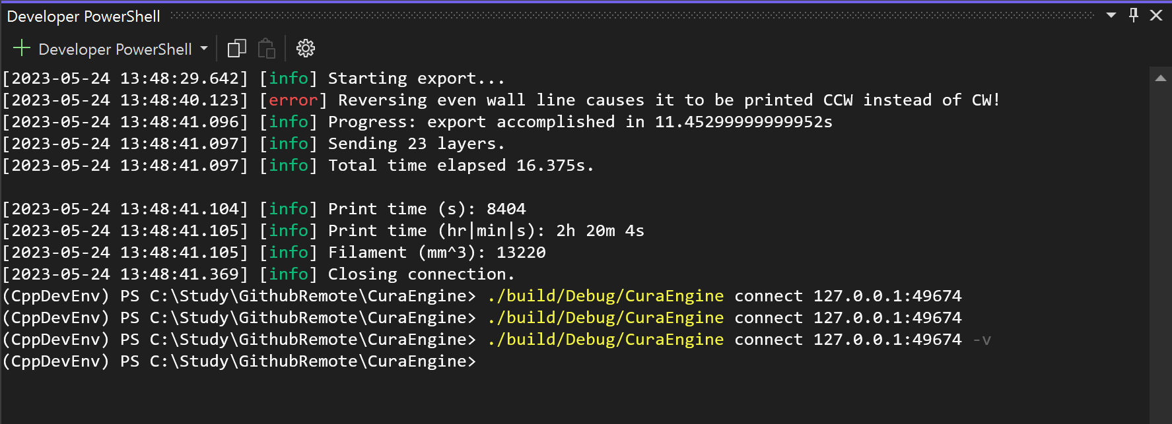Close the Developer PowerShell panel
1172x424 pixels.
click(x=1156, y=15)
